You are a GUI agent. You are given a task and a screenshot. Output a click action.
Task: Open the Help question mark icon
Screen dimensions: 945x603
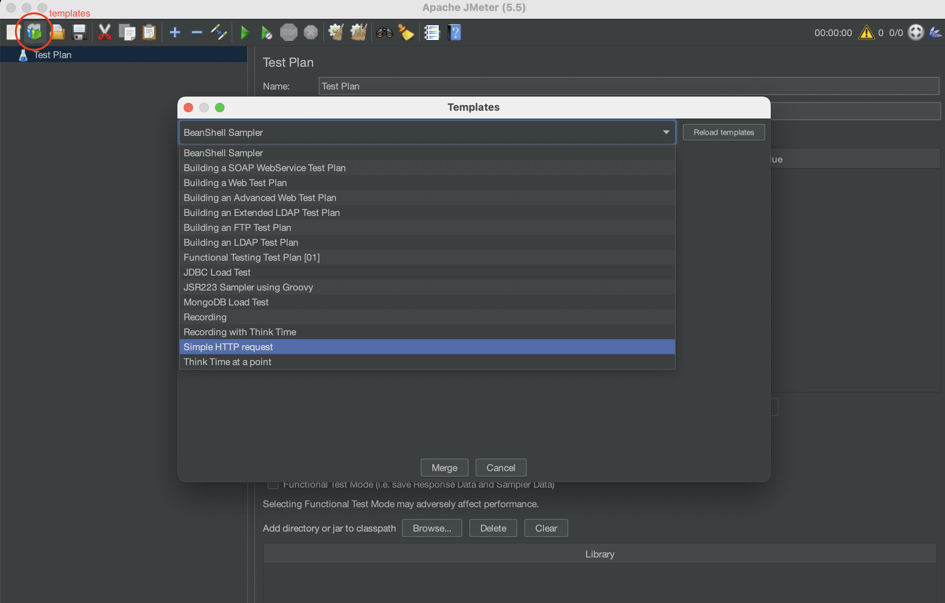(454, 33)
